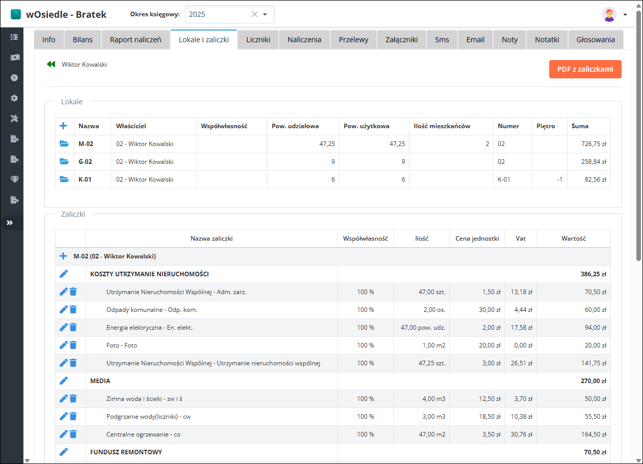Open the clock icon in sidebar
Screen dimensions: 643x464
[x=14, y=78]
